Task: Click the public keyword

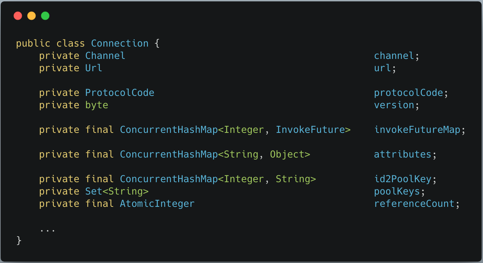Action: click(x=33, y=43)
